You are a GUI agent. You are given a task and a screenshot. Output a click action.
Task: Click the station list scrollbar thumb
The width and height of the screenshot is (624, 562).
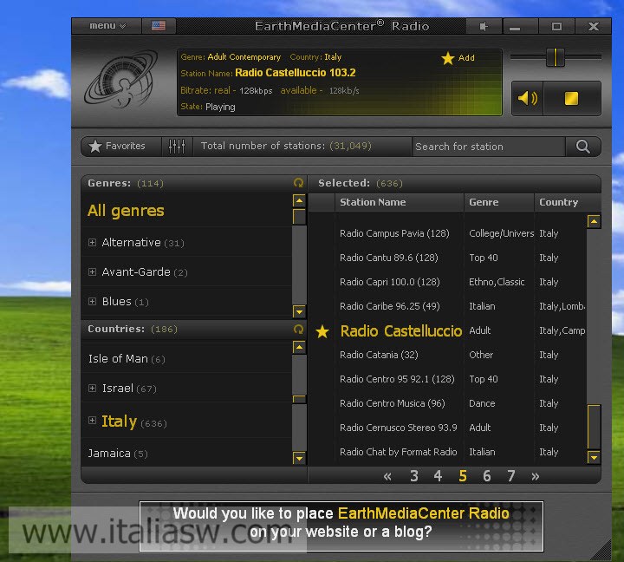point(594,427)
